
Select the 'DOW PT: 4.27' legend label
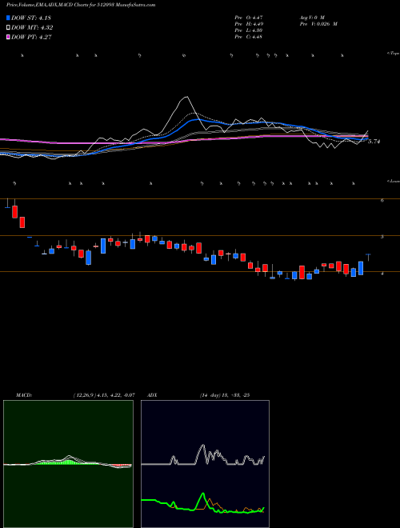pos(31,37)
